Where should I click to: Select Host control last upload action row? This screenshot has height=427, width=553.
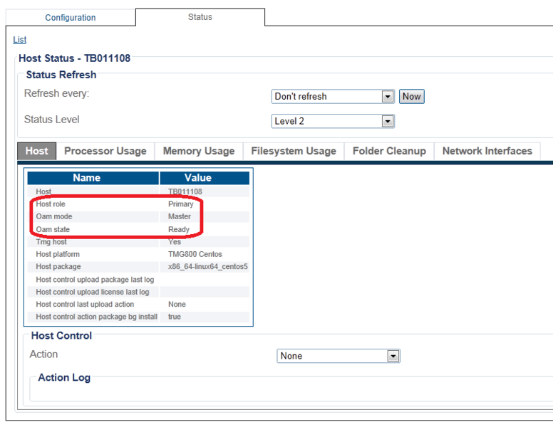tap(85, 305)
